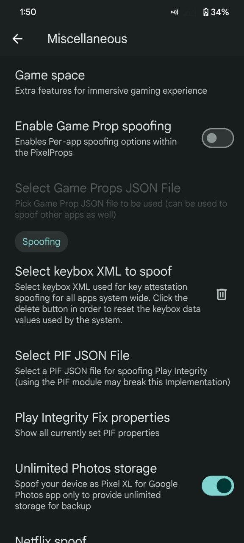Tap the Miscellaneous page title

pos(87,39)
